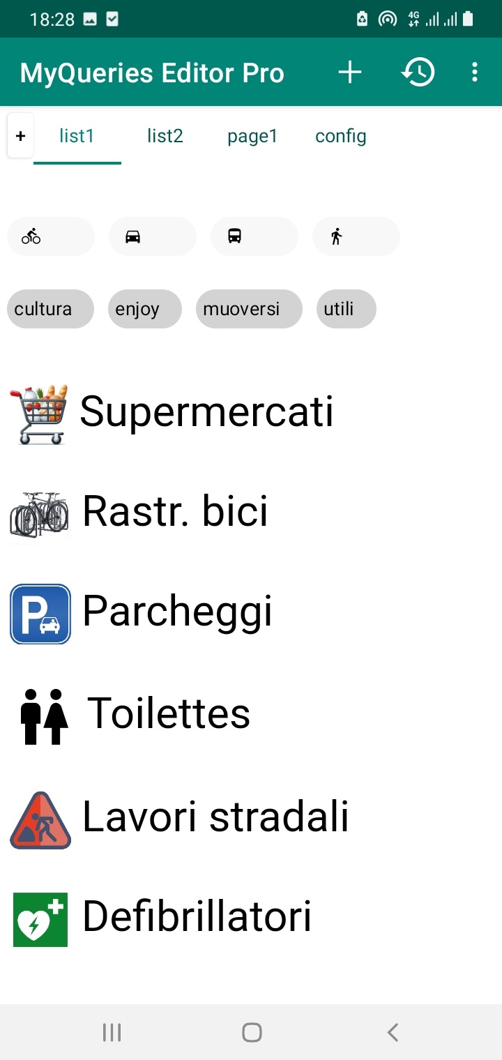This screenshot has width=502, height=1060.
Task: Choose the utili category chip
Action: [347, 309]
